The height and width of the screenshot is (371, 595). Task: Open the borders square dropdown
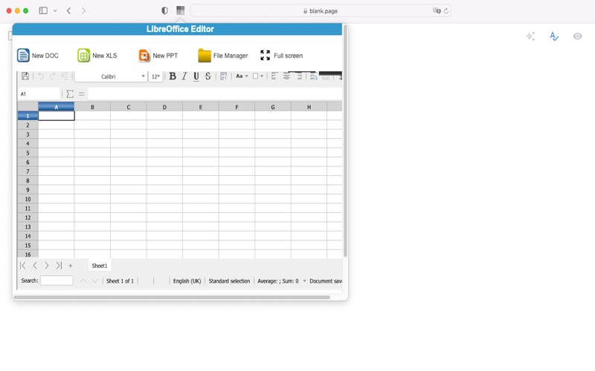pos(258,76)
